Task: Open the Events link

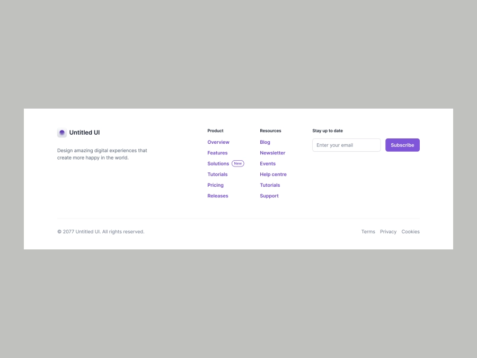Action: point(268,163)
